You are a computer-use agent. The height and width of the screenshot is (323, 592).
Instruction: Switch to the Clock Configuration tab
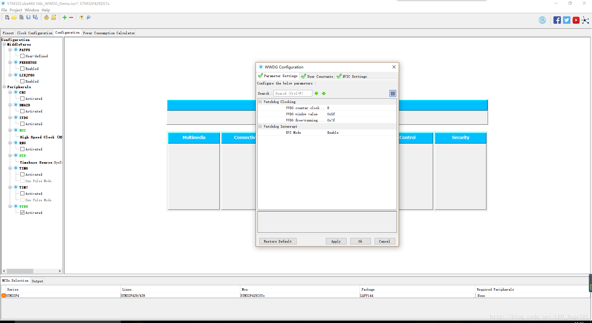tap(35, 33)
